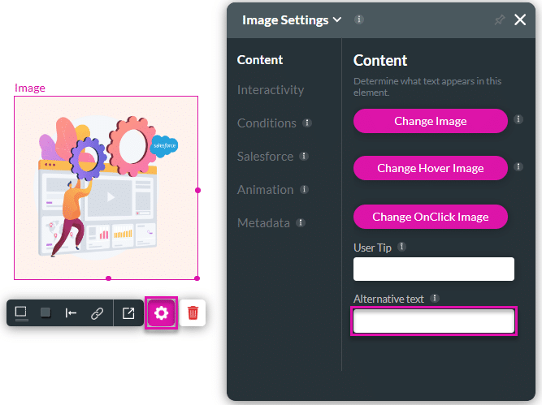Open the Salesforce tab
Image resolution: width=542 pixels, height=405 pixels.
pos(265,157)
